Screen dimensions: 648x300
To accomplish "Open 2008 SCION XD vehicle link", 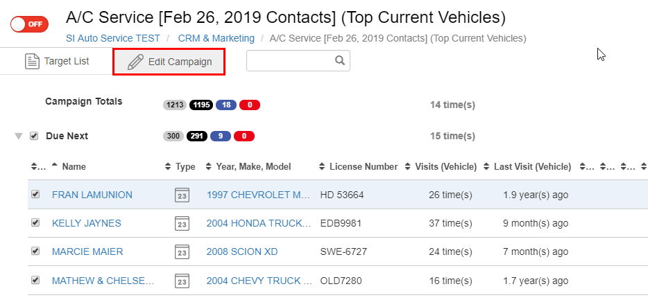I will click(x=242, y=252).
